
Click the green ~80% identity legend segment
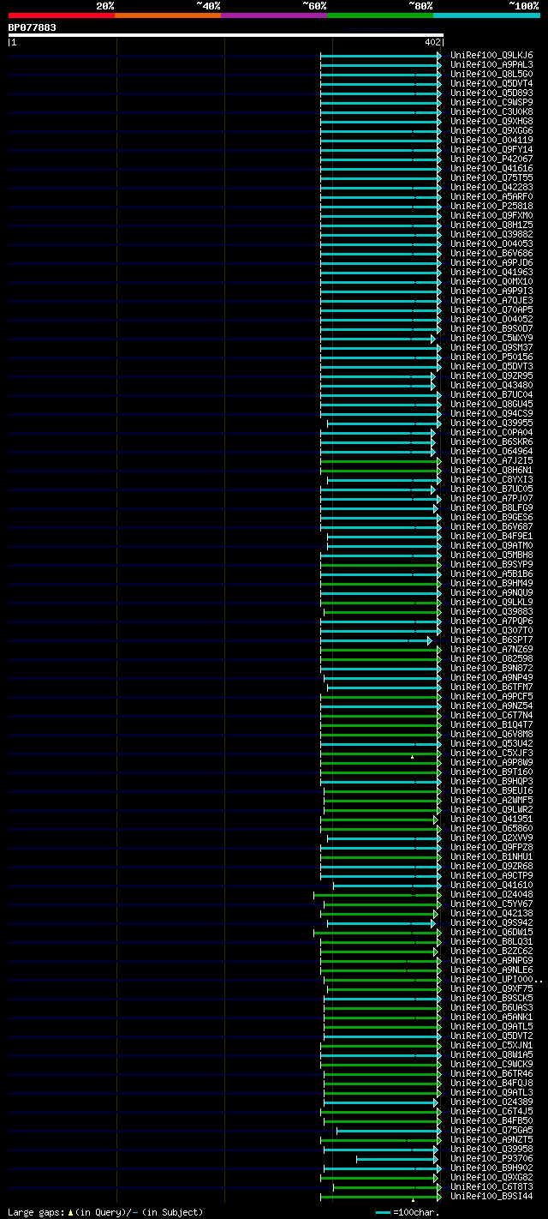tap(380, 15)
